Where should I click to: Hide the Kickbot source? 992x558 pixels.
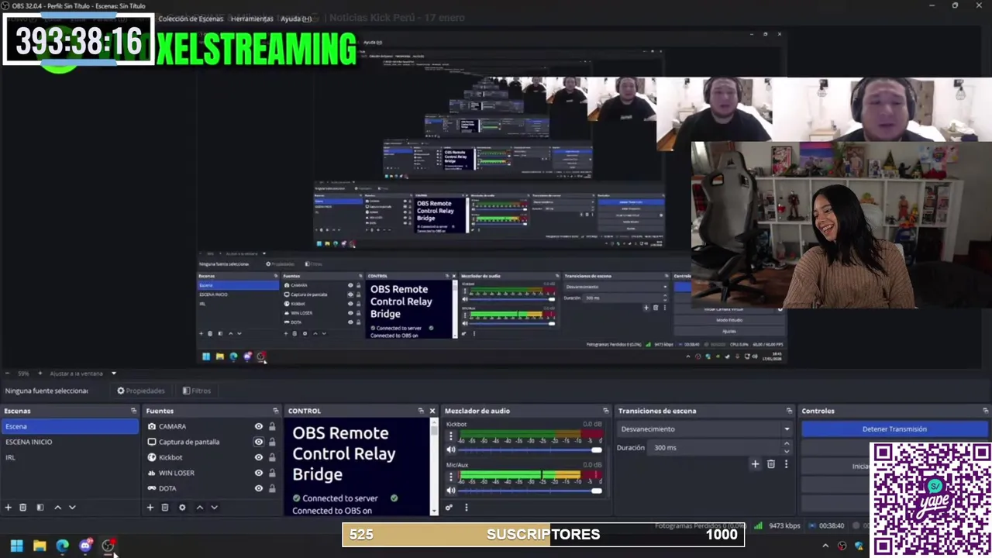pyautogui.click(x=259, y=457)
